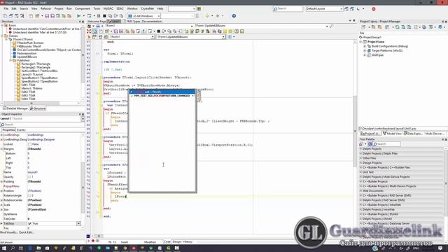
Task: Open the TabStop value dropdown arrow
Action: (78, 223)
